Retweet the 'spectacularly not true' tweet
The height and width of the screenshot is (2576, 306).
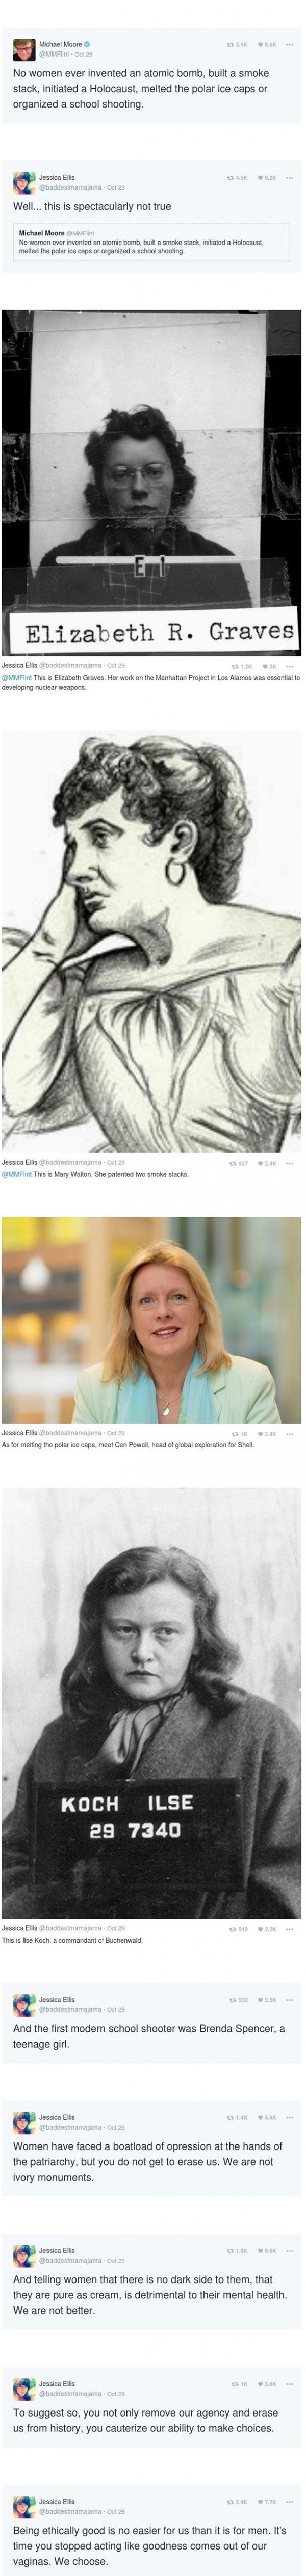pos(231,178)
